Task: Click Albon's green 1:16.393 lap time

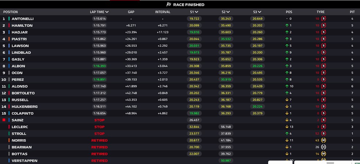Action: [x=100, y=66]
